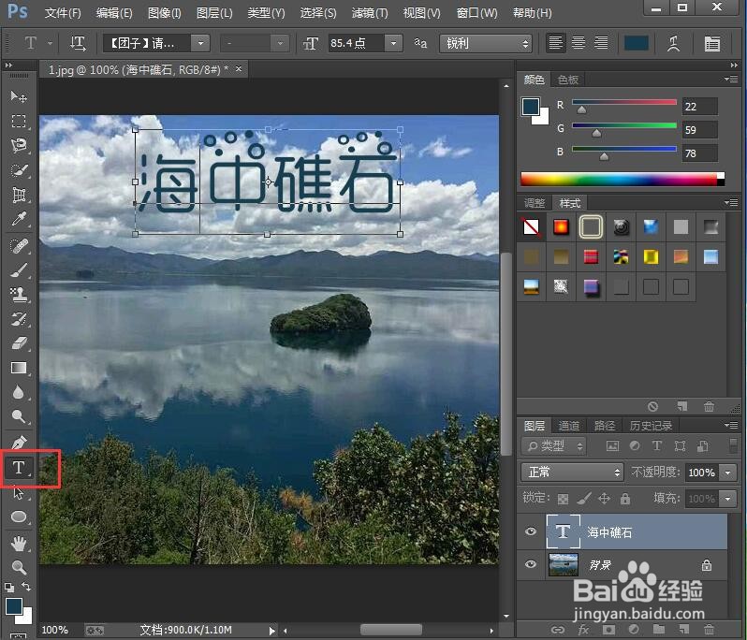Toggle lock image pixels
The width and height of the screenshot is (747, 640).
click(583, 499)
